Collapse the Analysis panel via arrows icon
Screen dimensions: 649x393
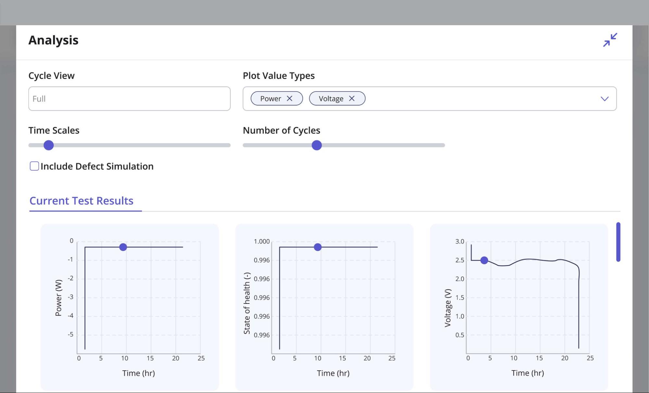(x=610, y=40)
